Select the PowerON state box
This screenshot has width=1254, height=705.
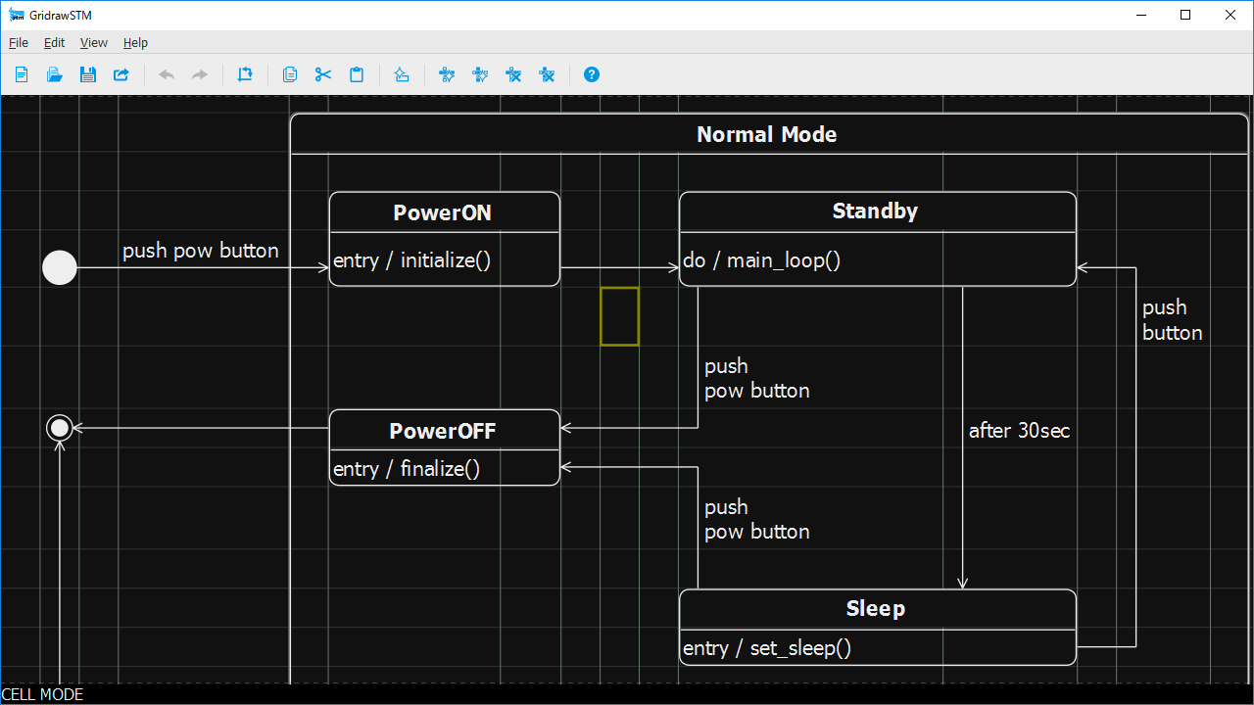(444, 213)
